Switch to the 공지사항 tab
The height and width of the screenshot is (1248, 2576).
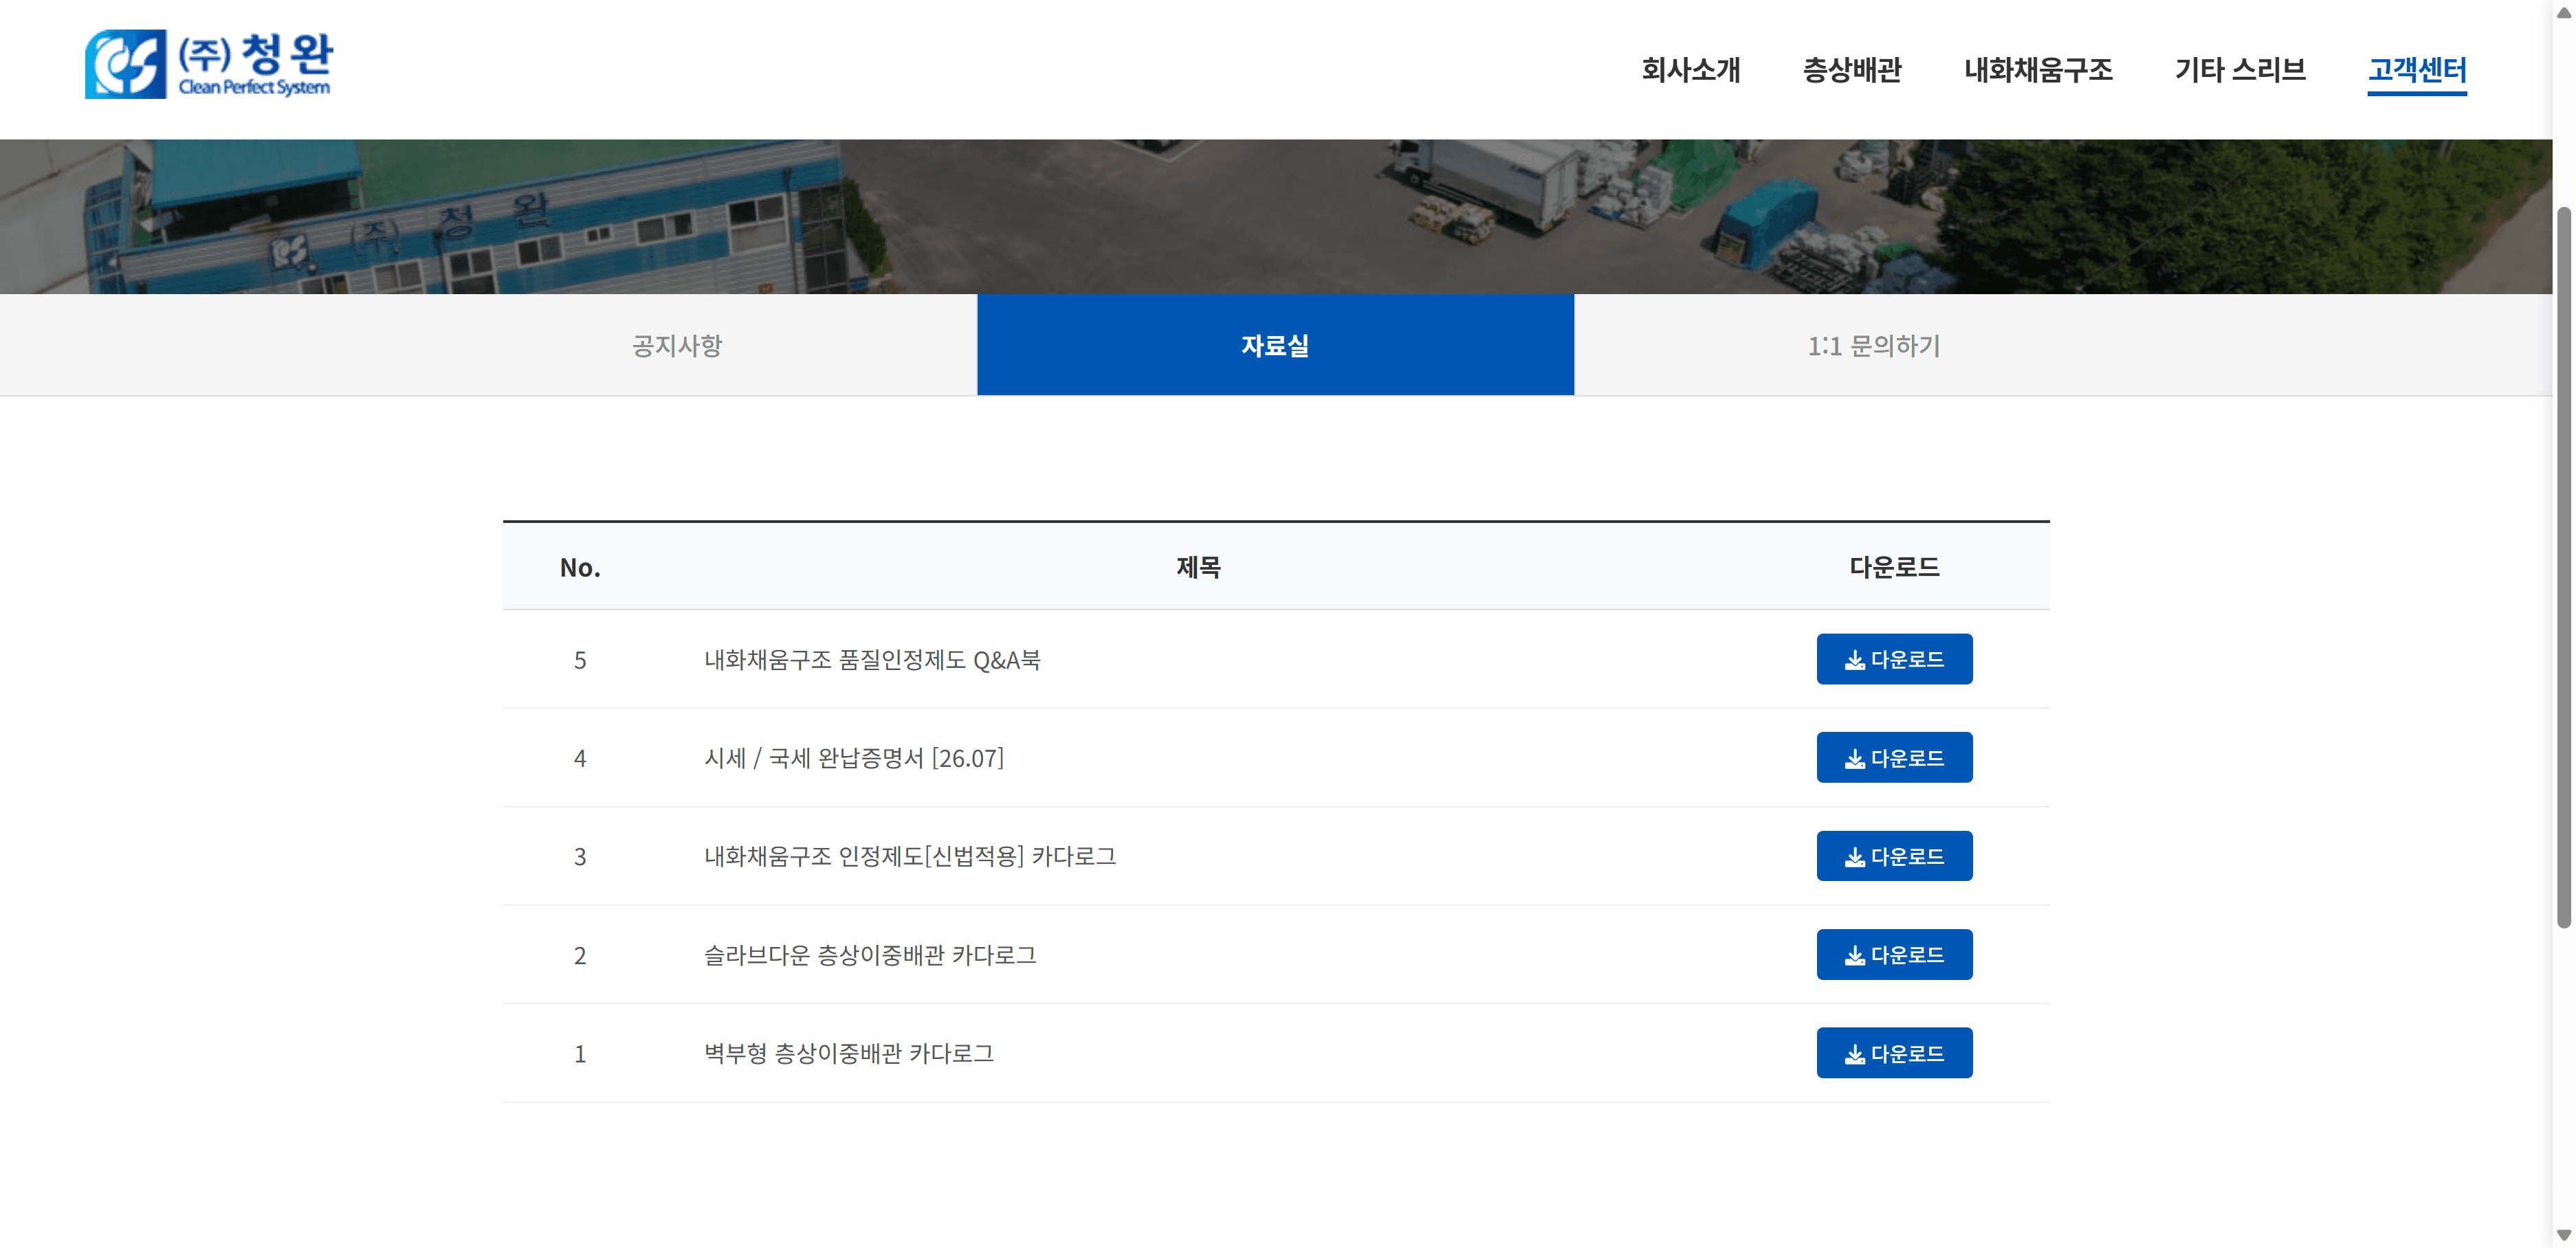click(x=677, y=345)
